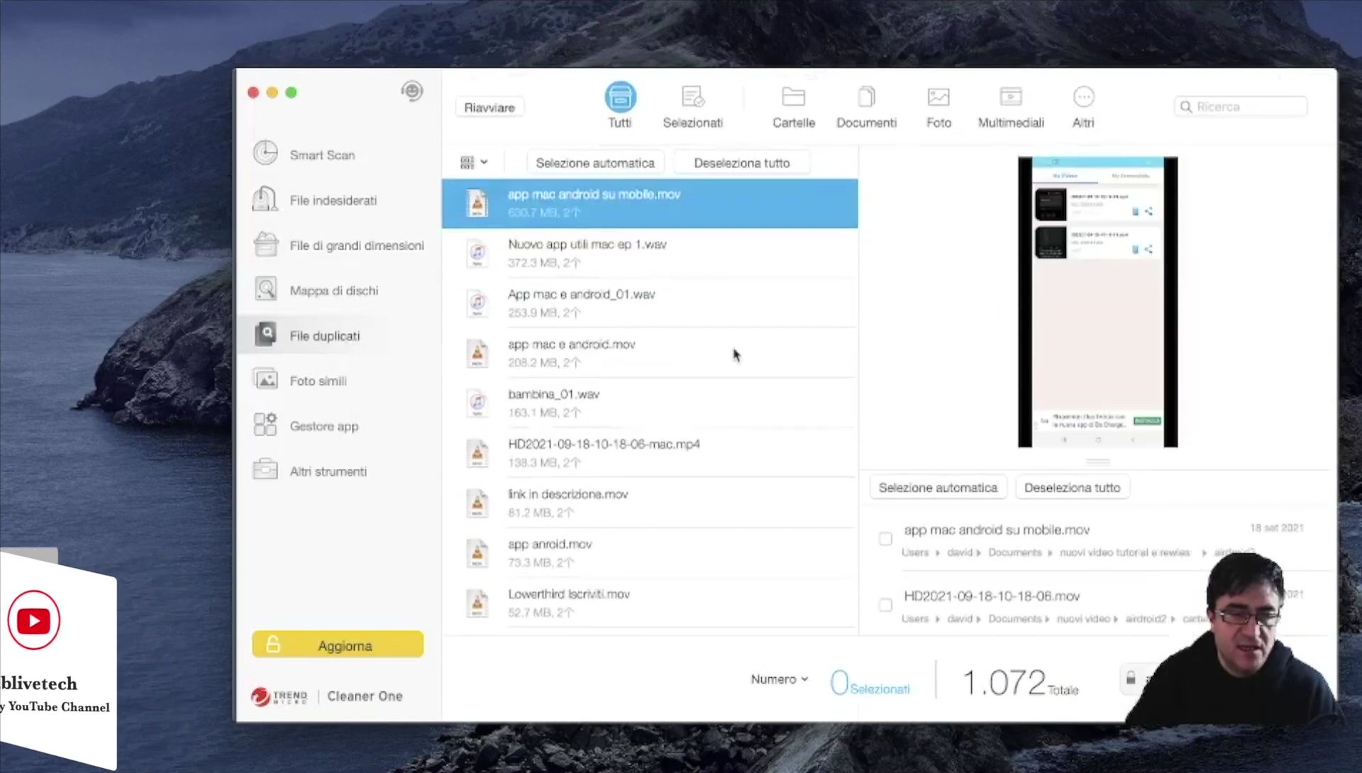Select app mac e android.mov row
Image resolution: width=1362 pixels, height=773 pixels.
(x=650, y=353)
